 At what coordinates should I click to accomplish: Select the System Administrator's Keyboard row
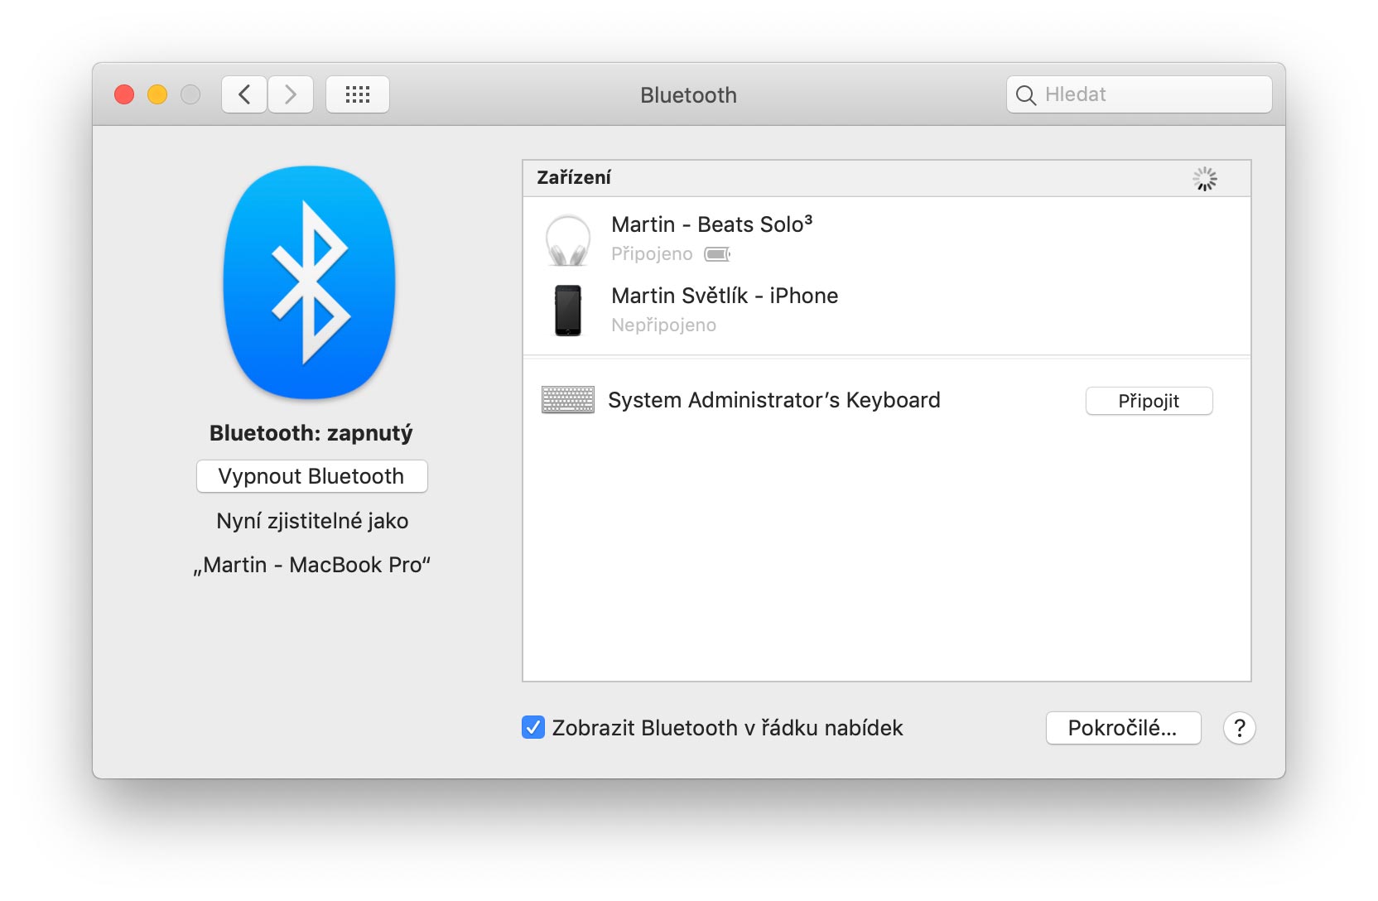click(x=887, y=400)
